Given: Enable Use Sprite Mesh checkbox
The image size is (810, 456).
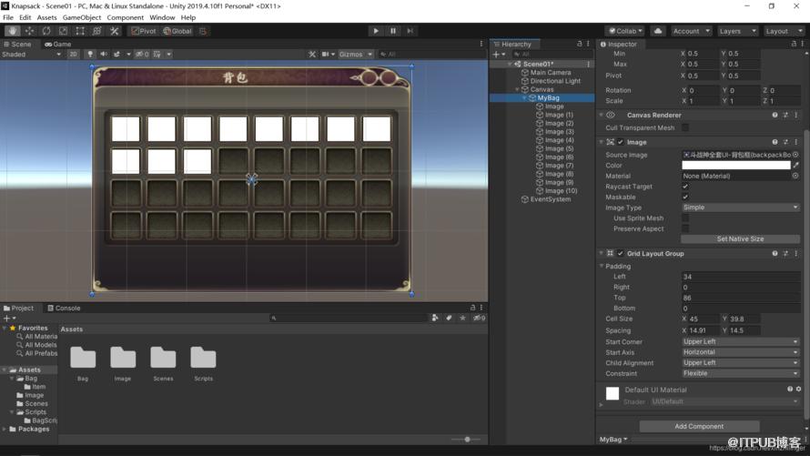Looking at the screenshot, I should click(685, 218).
